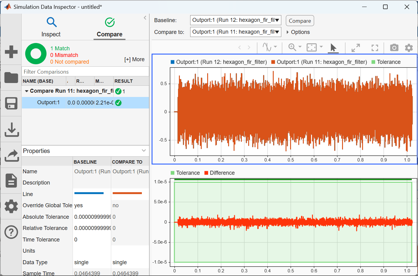418x276 pixels.
Task: Toggle Tolerance legend in upper plot
Action: point(386,62)
